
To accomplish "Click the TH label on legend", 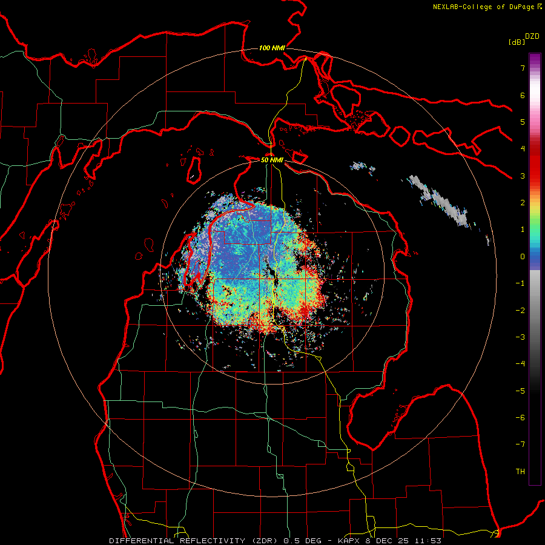I will click(x=520, y=472).
